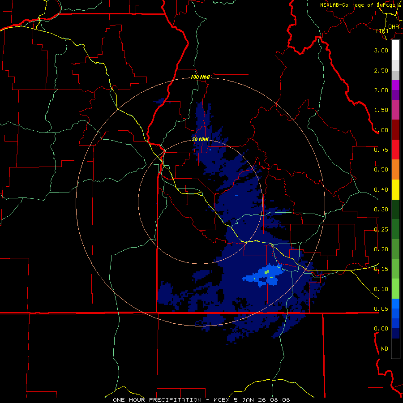The height and width of the screenshot is (403, 403).
Task: Click the '2.00' scale label
Action: pos(381,90)
